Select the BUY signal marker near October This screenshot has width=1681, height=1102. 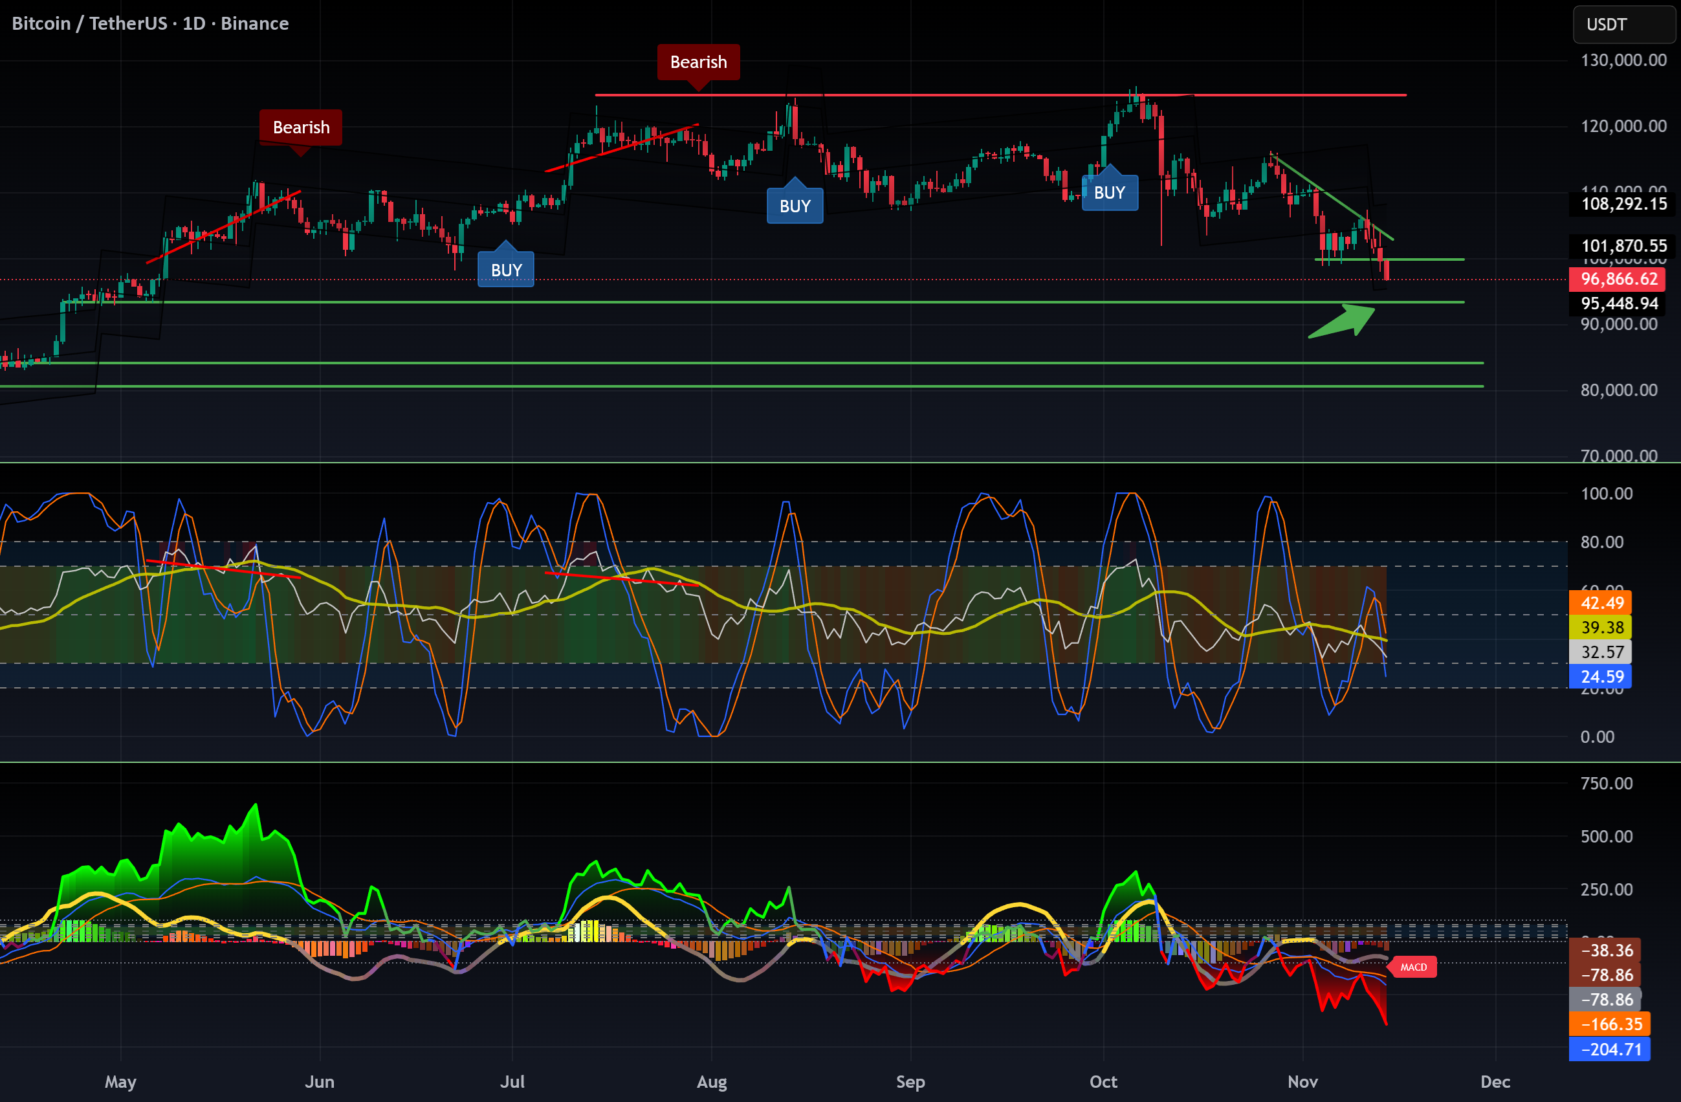(x=1109, y=193)
